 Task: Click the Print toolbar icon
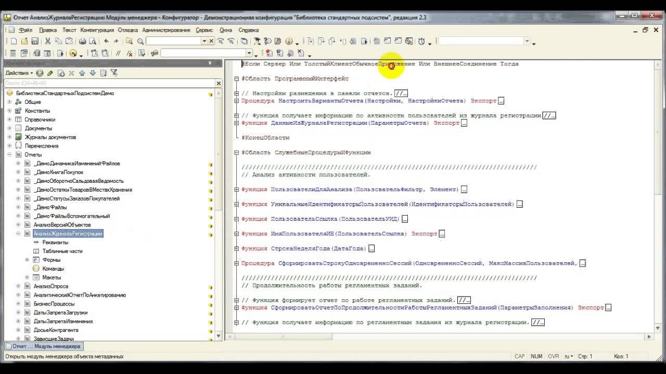(x=82, y=42)
